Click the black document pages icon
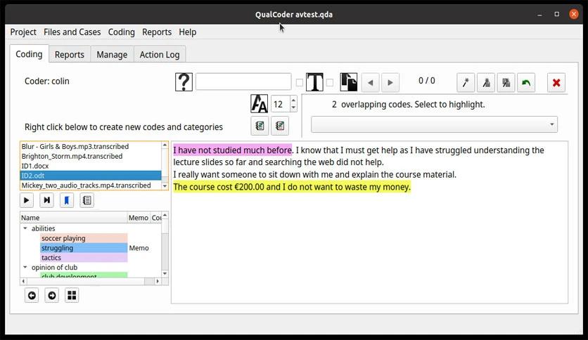The width and height of the screenshot is (588, 340). click(x=348, y=82)
